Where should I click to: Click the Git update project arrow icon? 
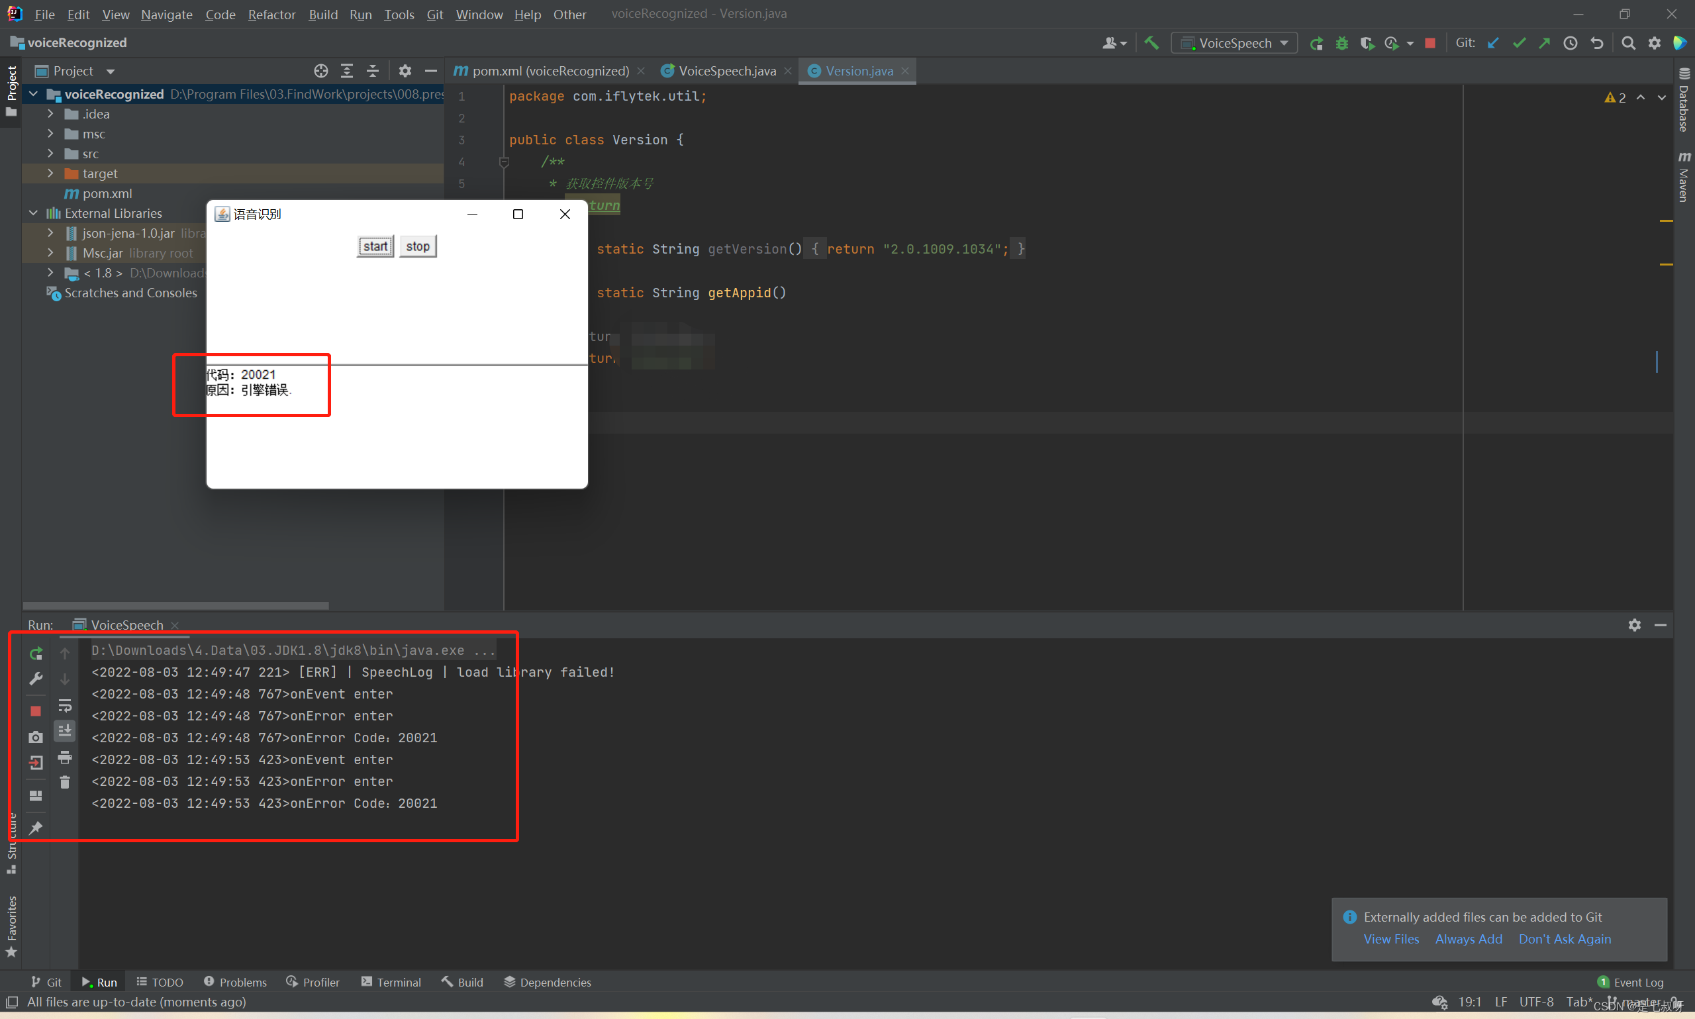pos(1492,43)
